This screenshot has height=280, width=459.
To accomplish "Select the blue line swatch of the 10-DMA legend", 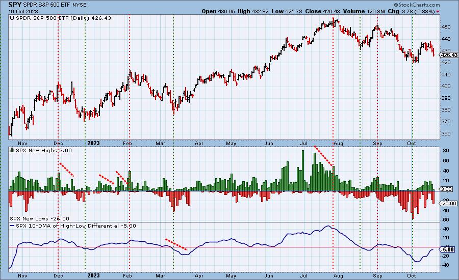I will click(x=12, y=226).
